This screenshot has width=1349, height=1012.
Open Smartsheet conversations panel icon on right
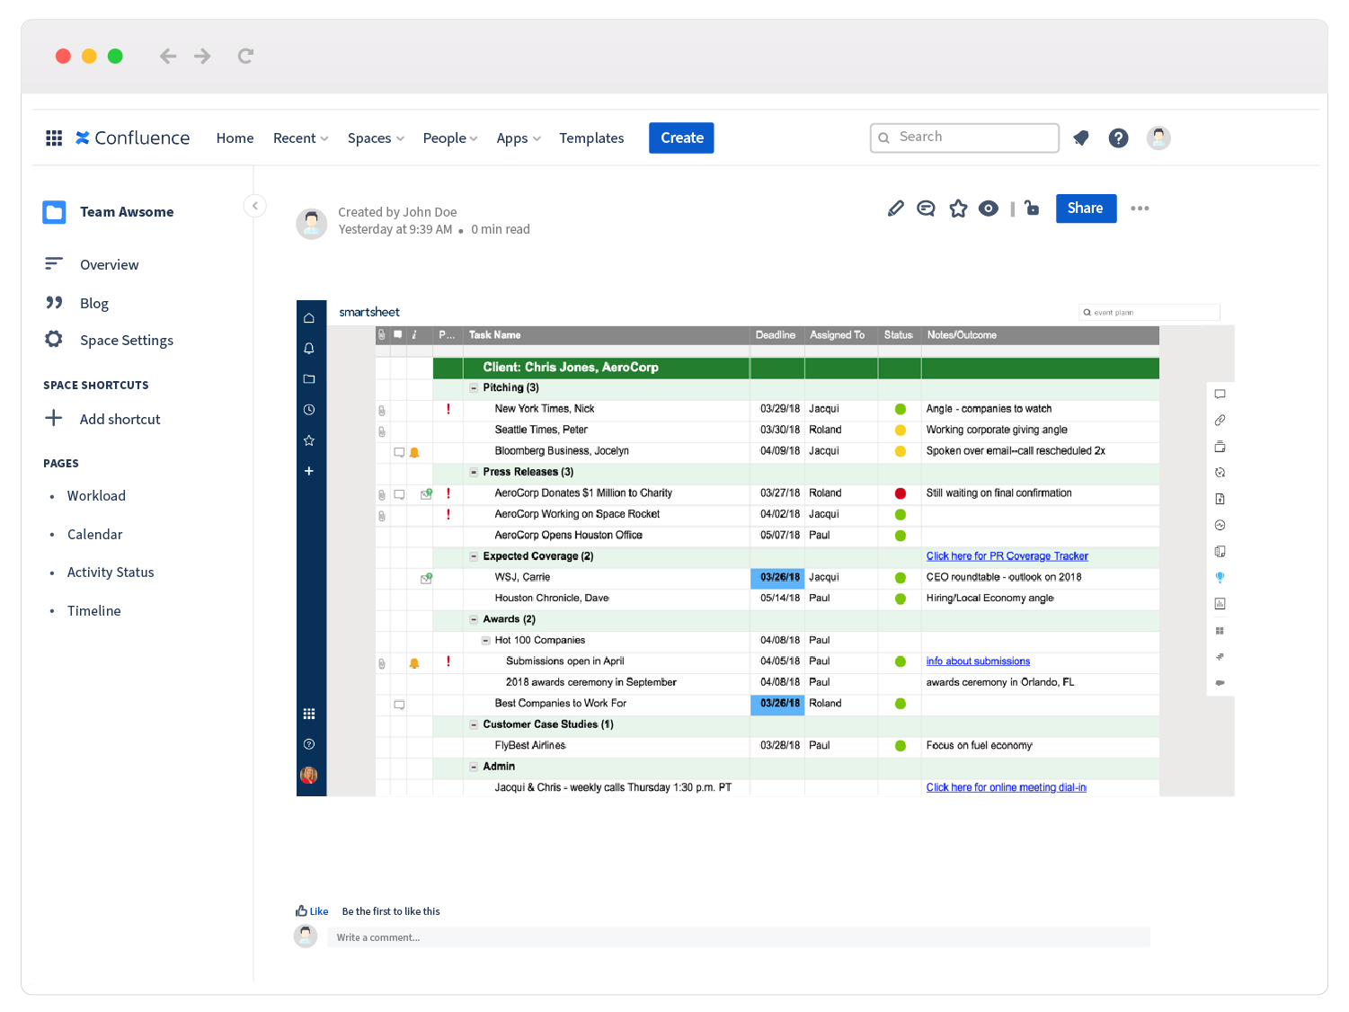click(x=1220, y=395)
